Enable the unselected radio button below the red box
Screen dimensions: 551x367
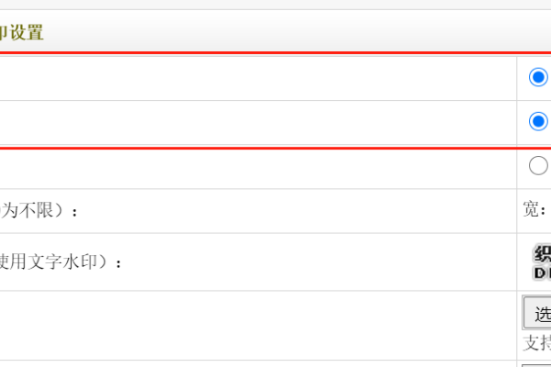(538, 165)
